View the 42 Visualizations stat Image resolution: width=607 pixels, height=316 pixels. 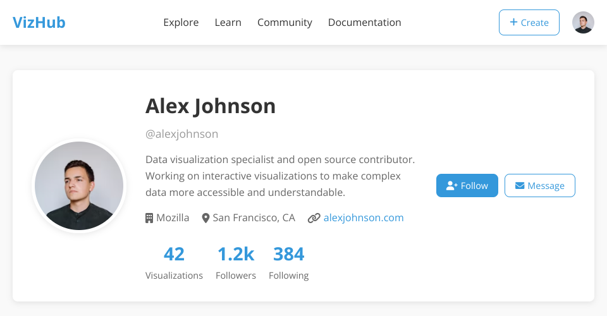point(174,263)
